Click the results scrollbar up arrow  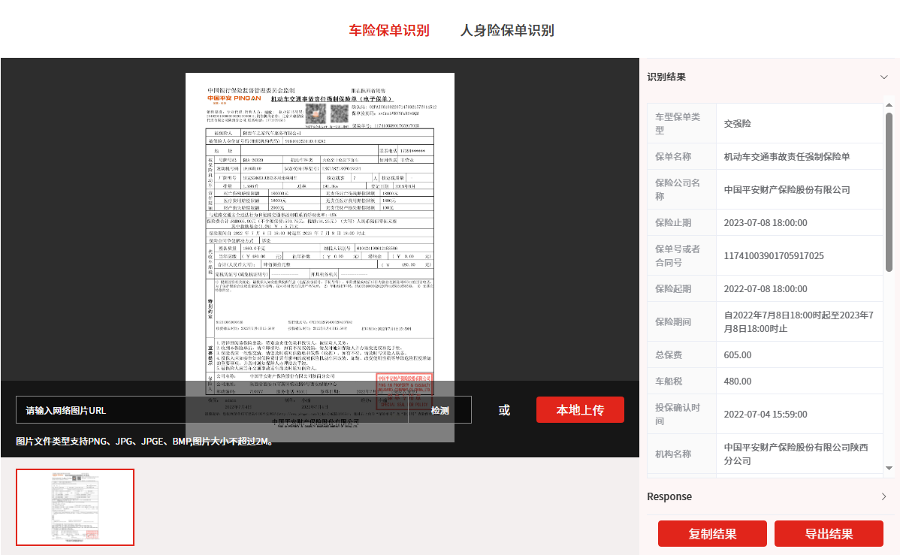889,107
